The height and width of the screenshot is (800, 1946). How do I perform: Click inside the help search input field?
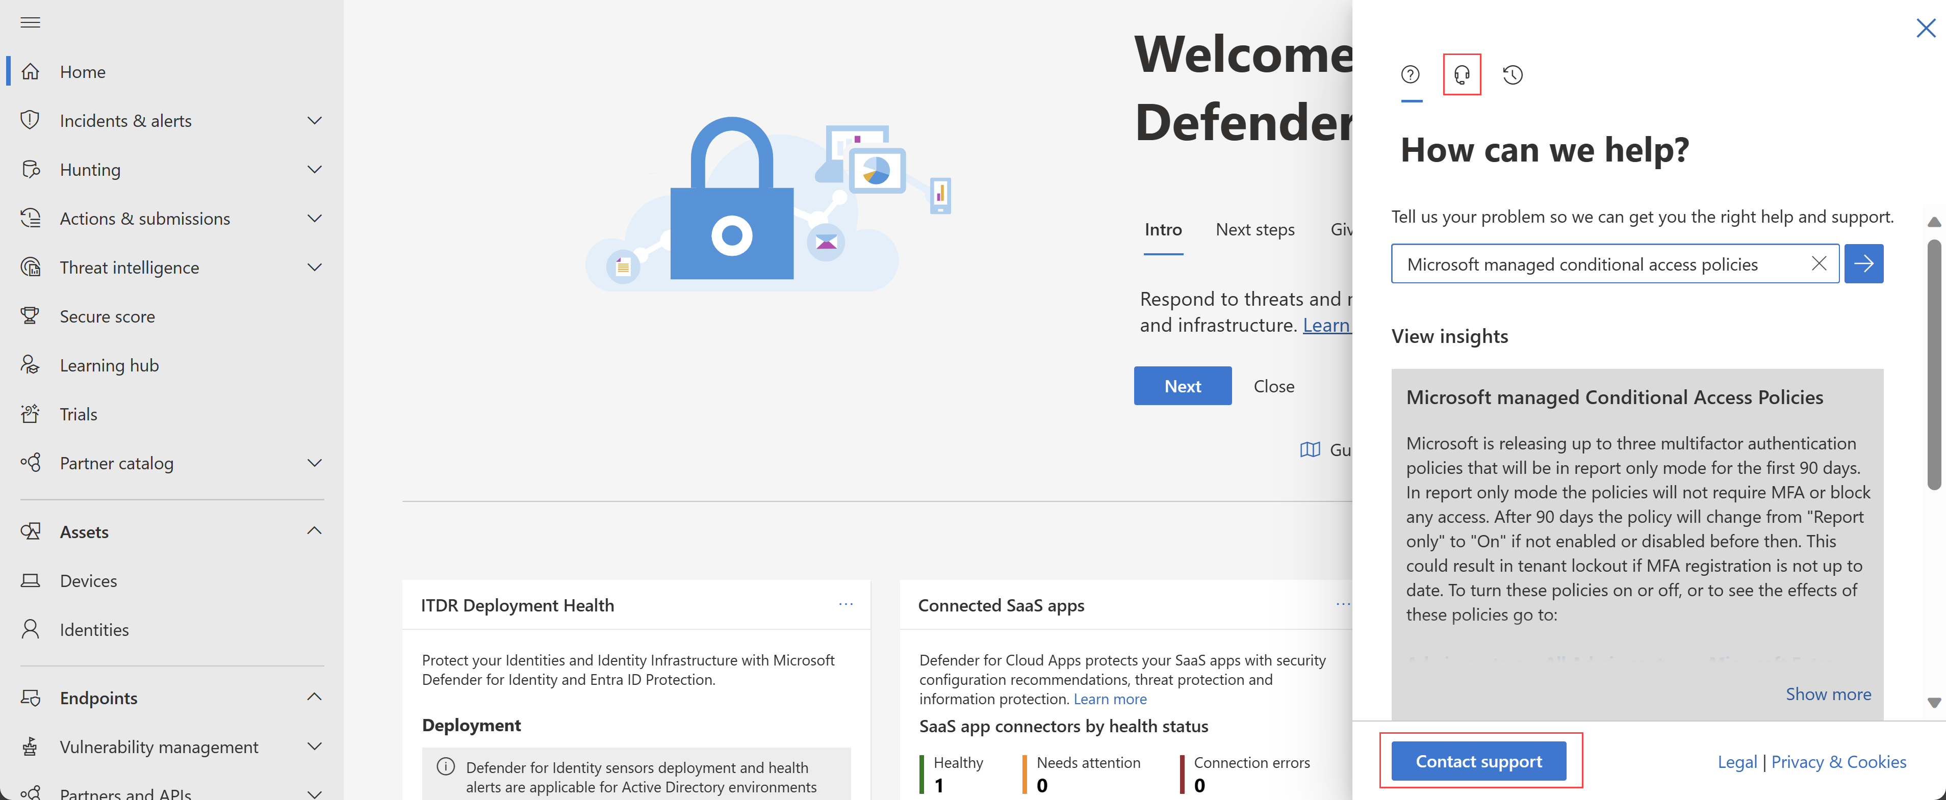pos(1600,263)
